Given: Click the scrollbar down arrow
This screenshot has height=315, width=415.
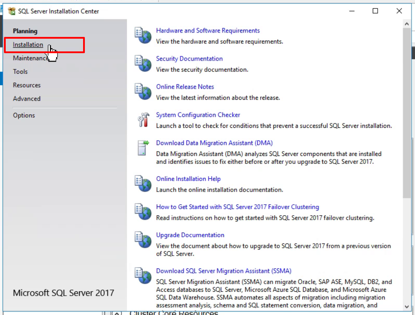Looking at the screenshot, I should pos(407,307).
